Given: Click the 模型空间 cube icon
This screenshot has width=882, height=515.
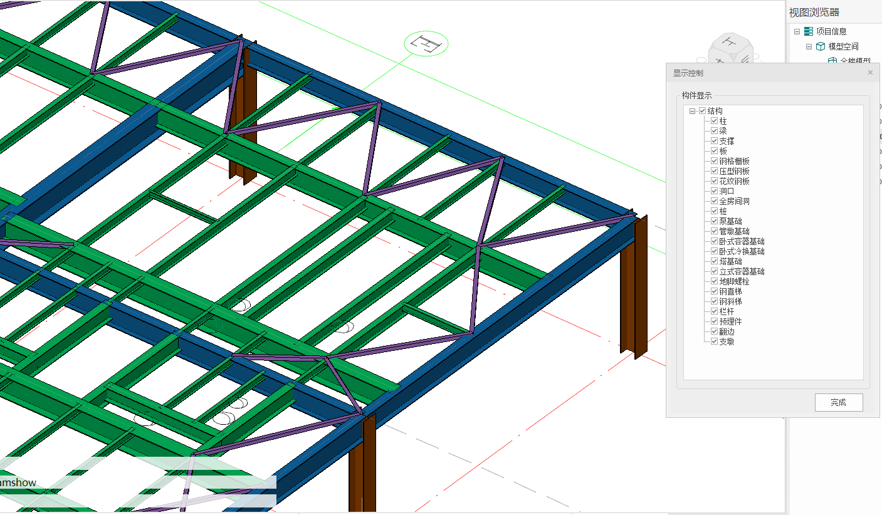Looking at the screenshot, I should (x=821, y=46).
